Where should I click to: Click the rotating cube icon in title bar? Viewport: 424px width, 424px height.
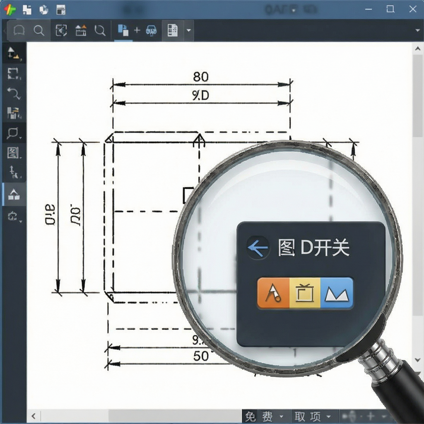[44, 10]
